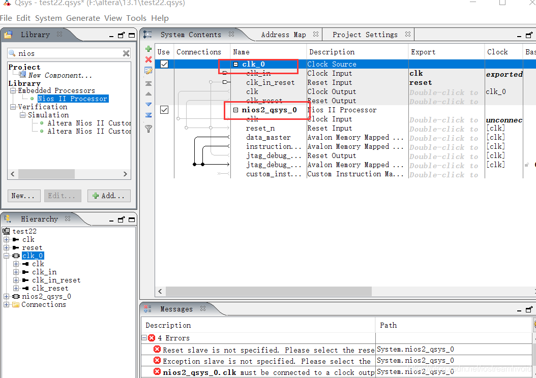Viewport: 536px width, 378px height.
Task: Click the move to bottom arrow icon
Action: point(148,115)
